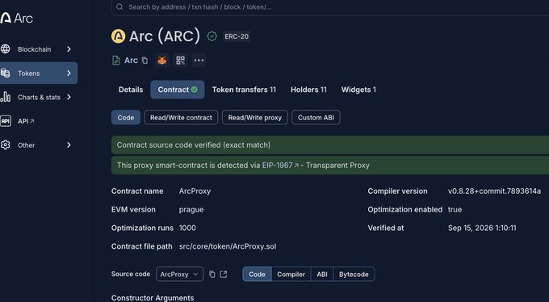
Task: Click the Tokens coins icon
Action: [6, 73]
